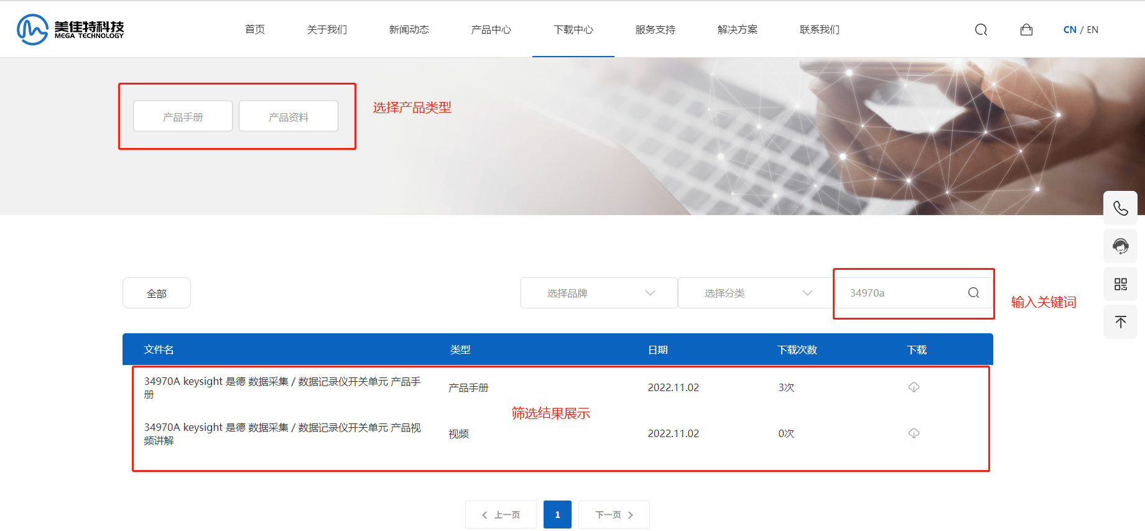The height and width of the screenshot is (531, 1145).
Task: Open 产品中心 menu item
Action: click(x=491, y=29)
